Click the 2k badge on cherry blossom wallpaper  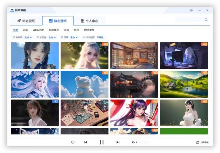[55, 73]
